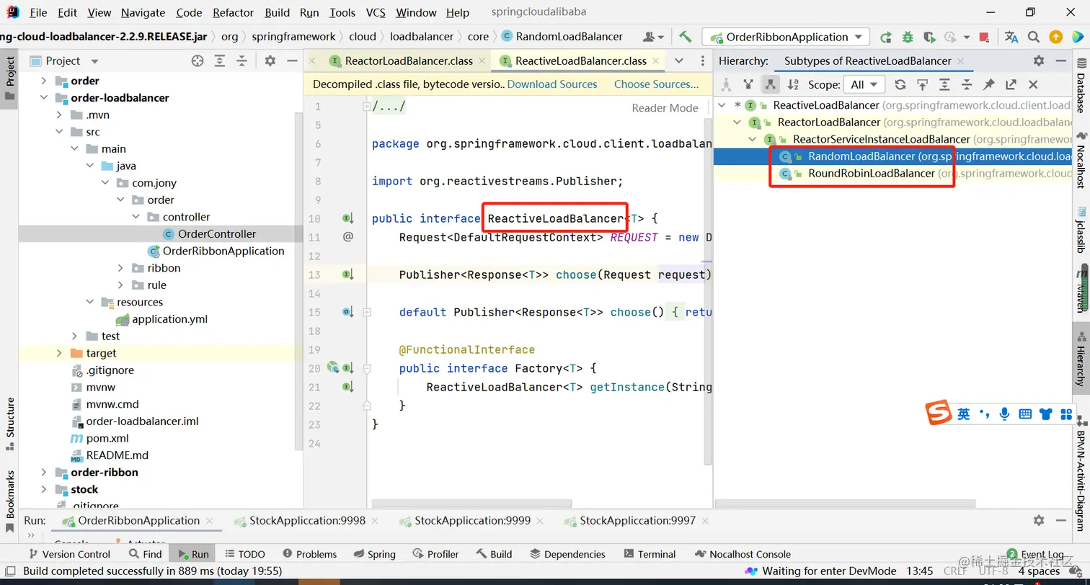Open the OrderRibbonApplication run configuration dropdown

click(787, 37)
